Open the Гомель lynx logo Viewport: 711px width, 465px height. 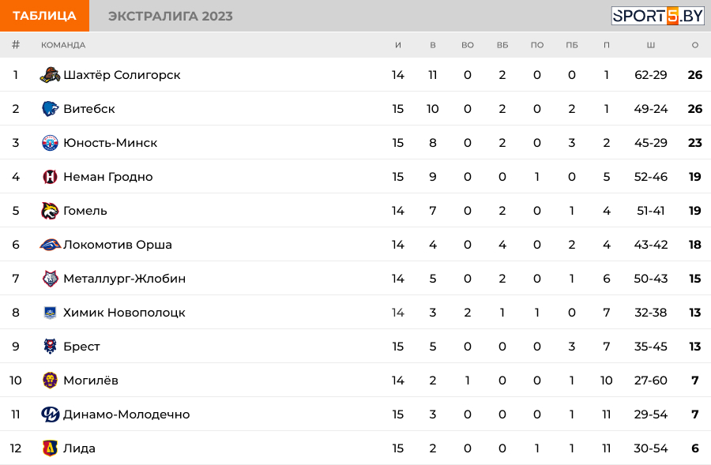pyautogui.click(x=50, y=211)
